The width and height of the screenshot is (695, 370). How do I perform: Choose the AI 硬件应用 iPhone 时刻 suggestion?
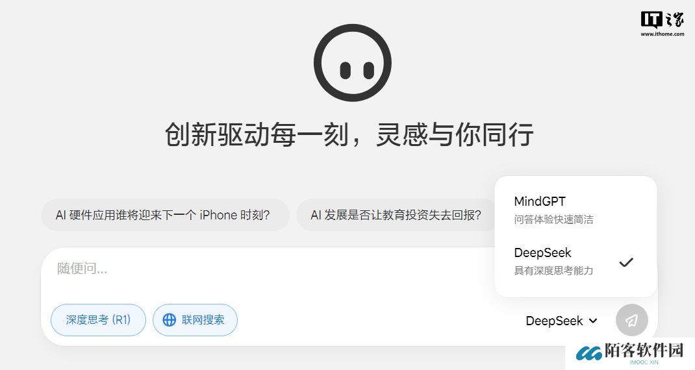(165, 215)
